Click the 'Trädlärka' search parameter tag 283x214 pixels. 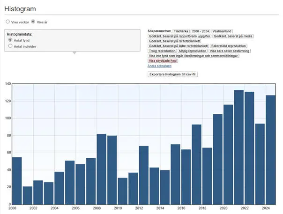pyautogui.click(x=180, y=30)
